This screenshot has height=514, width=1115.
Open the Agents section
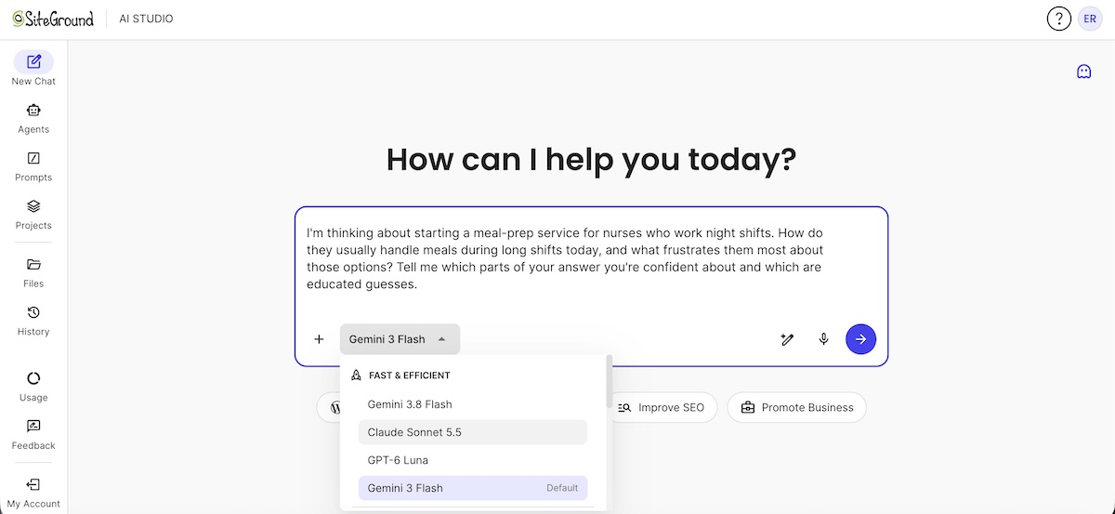(33, 118)
